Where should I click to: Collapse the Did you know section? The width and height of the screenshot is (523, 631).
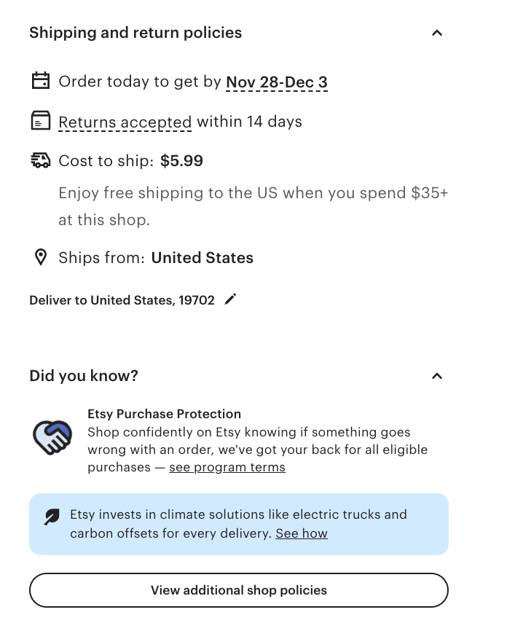[x=437, y=376]
